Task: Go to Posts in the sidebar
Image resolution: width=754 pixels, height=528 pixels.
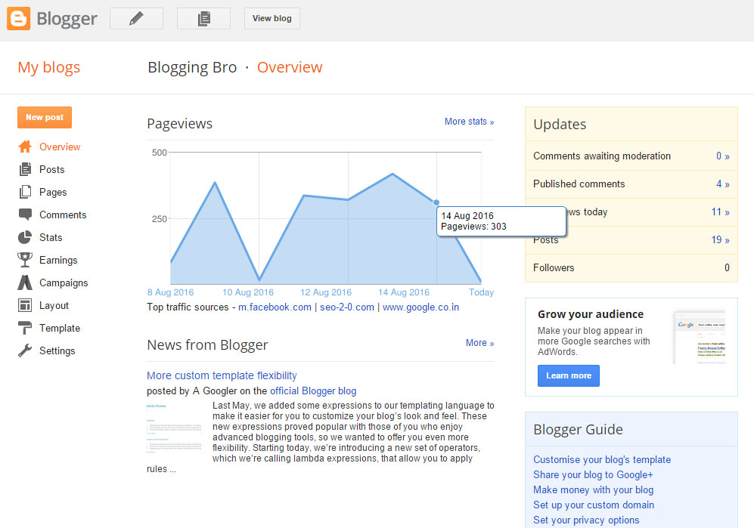Action: [52, 170]
